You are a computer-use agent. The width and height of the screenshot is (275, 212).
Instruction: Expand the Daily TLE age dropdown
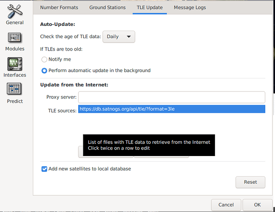coord(119,37)
